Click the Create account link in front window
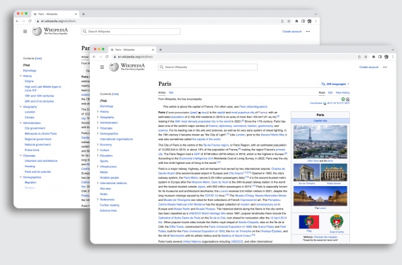 click(369, 67)
